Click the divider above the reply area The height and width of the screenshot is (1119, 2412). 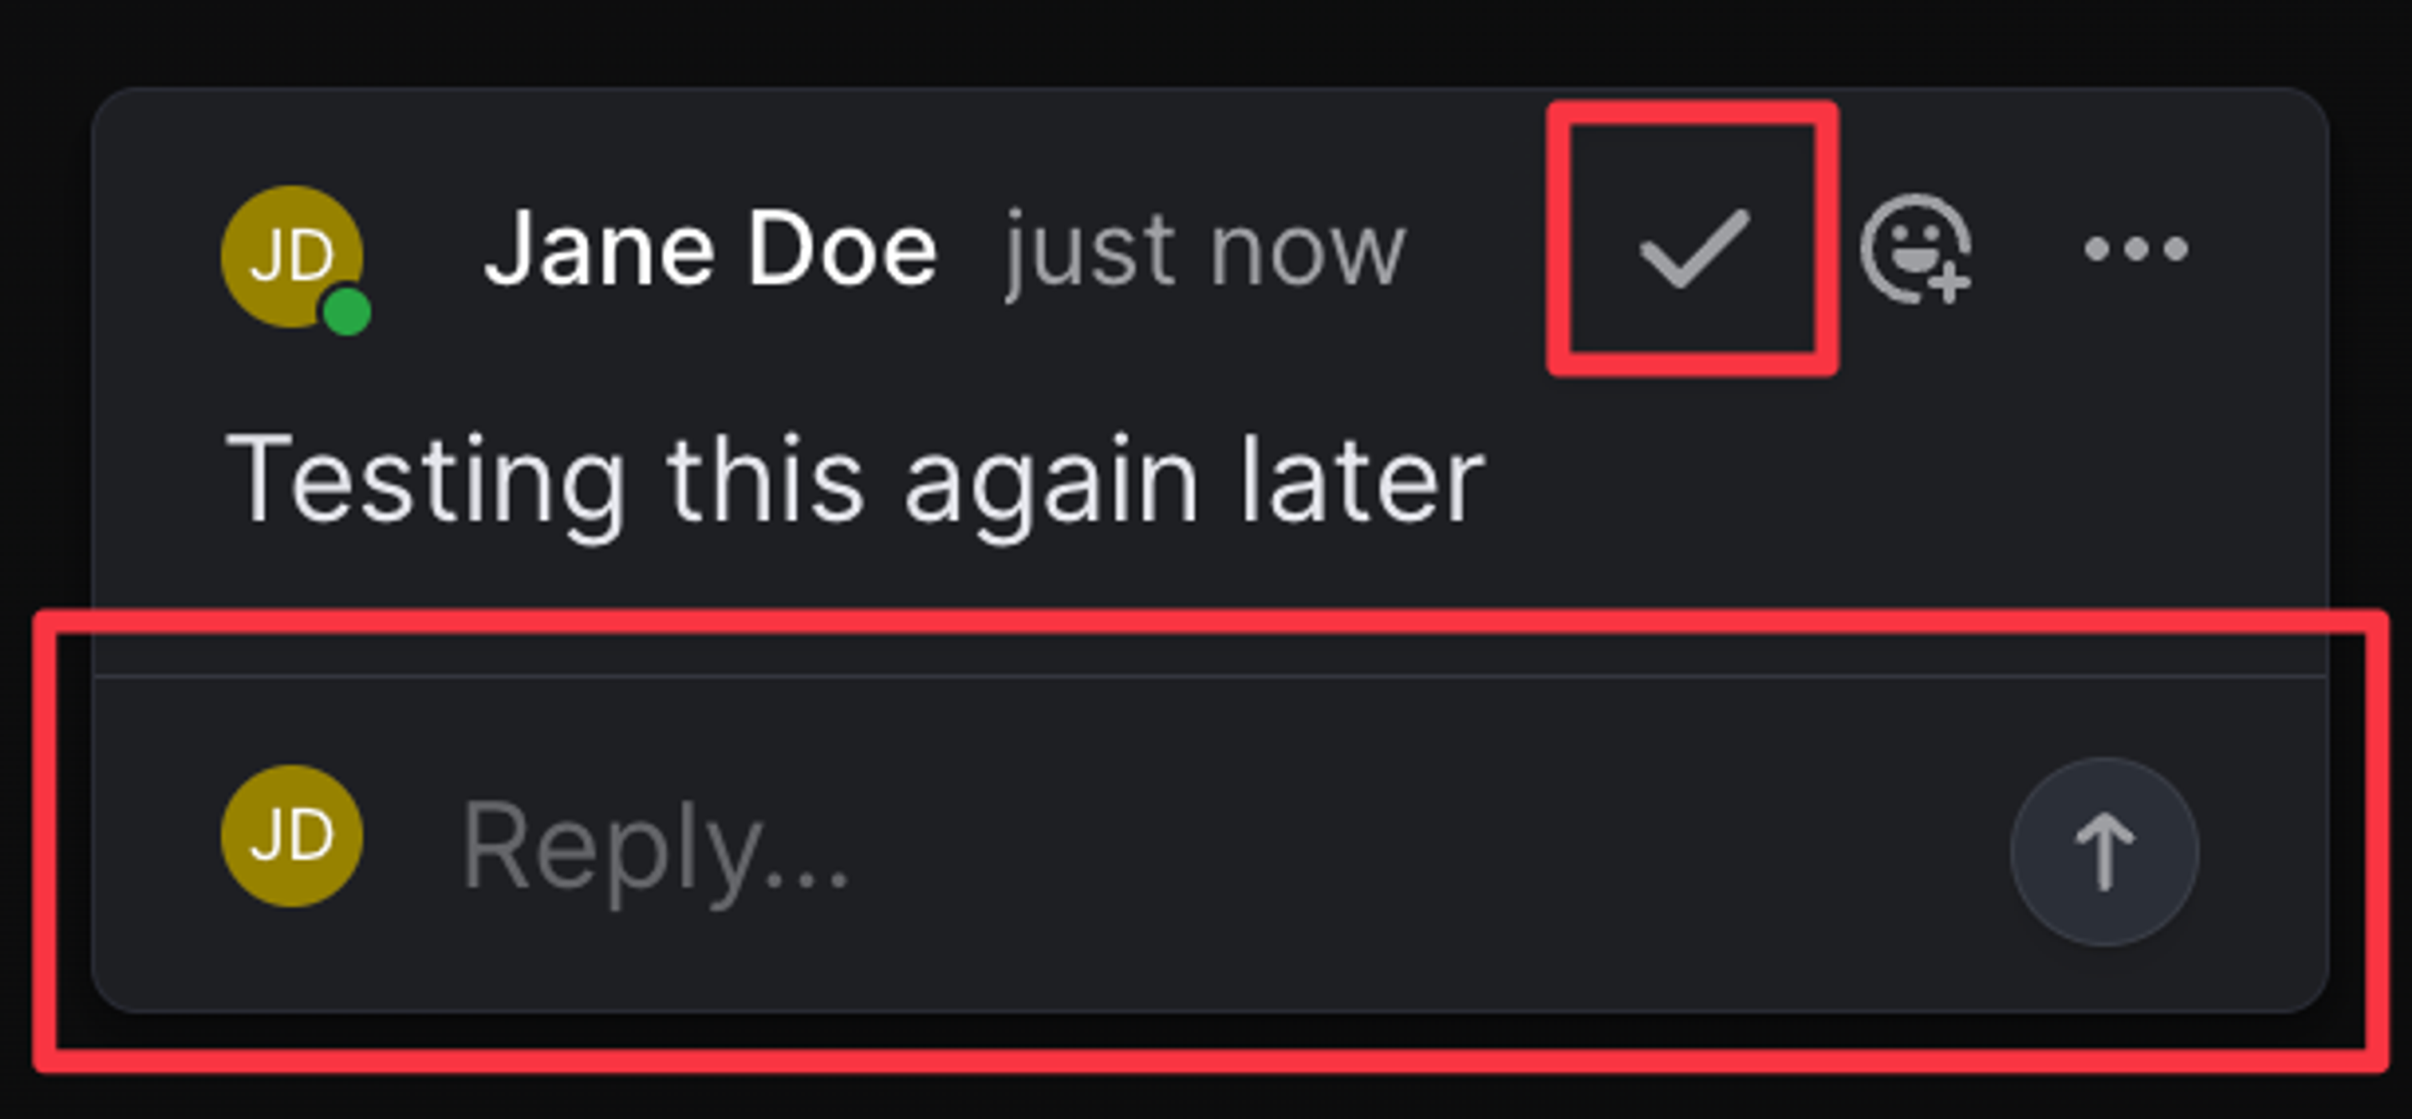pos(1209,675)
